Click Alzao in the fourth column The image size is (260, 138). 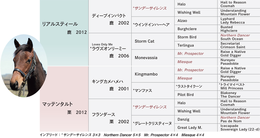196,20
